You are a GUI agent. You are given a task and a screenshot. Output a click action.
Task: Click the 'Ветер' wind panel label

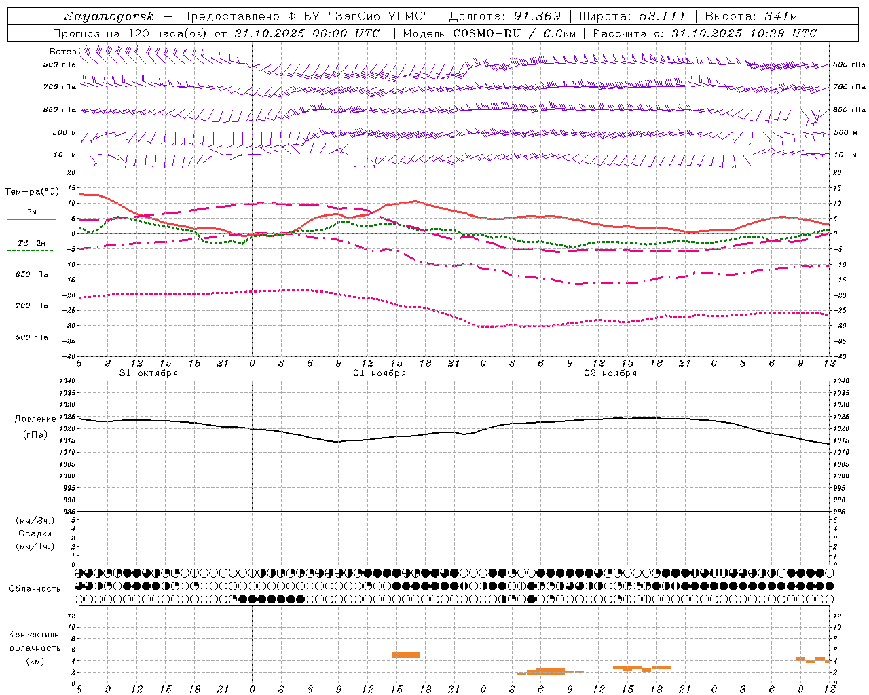[x=62, y=52]
